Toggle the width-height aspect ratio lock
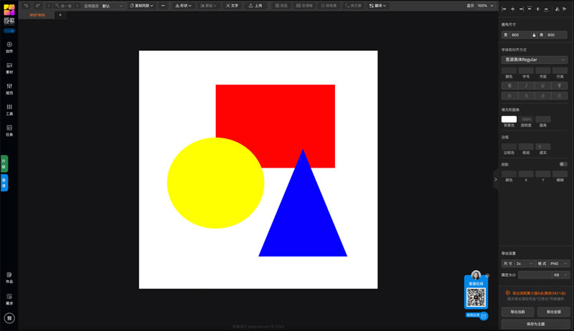Screen dimensions: 574x331 533,34
